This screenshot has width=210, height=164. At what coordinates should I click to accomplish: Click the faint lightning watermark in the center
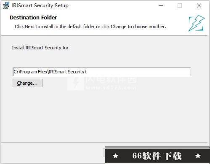point(76,83)
